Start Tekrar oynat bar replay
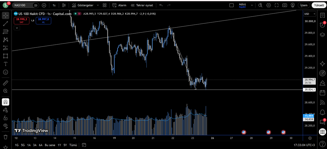 [142, 5]
